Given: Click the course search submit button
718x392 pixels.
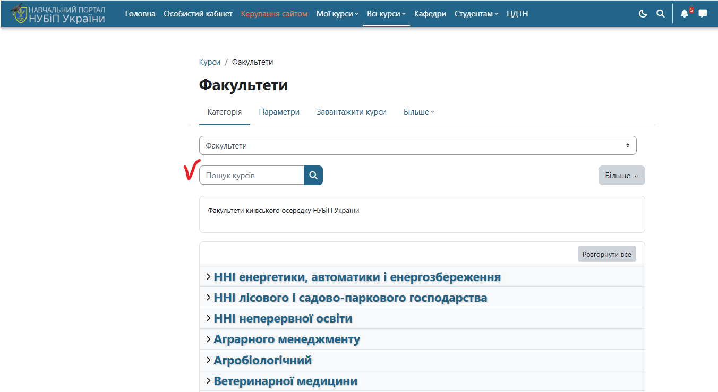Looking at the screenshot, I should (x=313, y=176).
